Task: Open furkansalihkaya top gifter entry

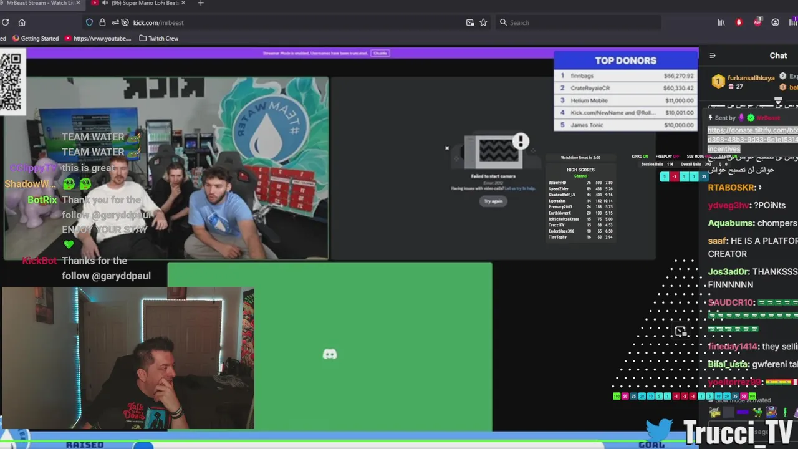Action: pyautogui.click(x=743, y=82)
